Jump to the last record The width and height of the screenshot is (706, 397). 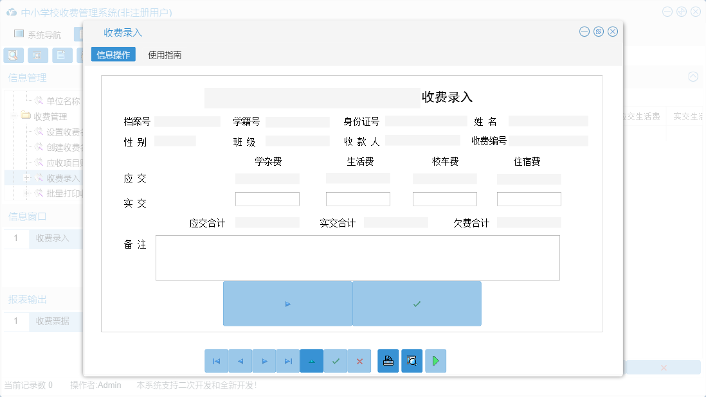(288, 360)
